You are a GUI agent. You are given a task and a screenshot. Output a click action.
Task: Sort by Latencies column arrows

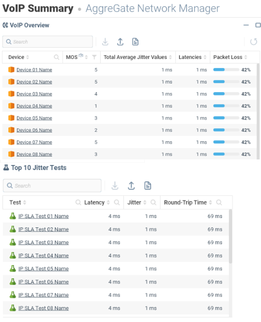tap(205, 57)
